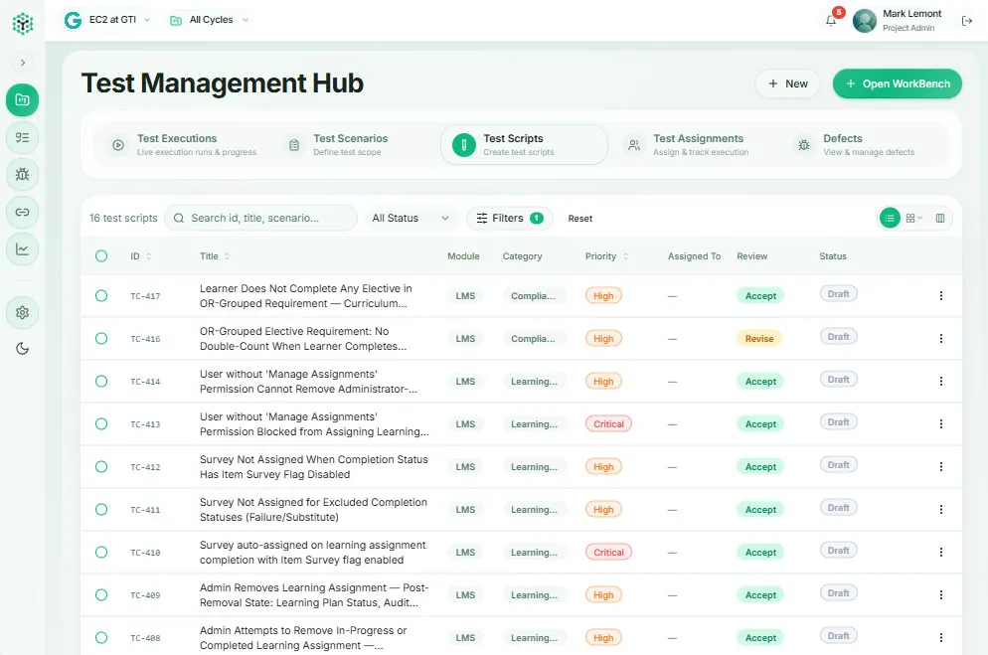Open the TC-412 Survey Not Assigned title
The width and height of the screenshot is (988, 655).
pyautogui.click(x=313, y=467)
